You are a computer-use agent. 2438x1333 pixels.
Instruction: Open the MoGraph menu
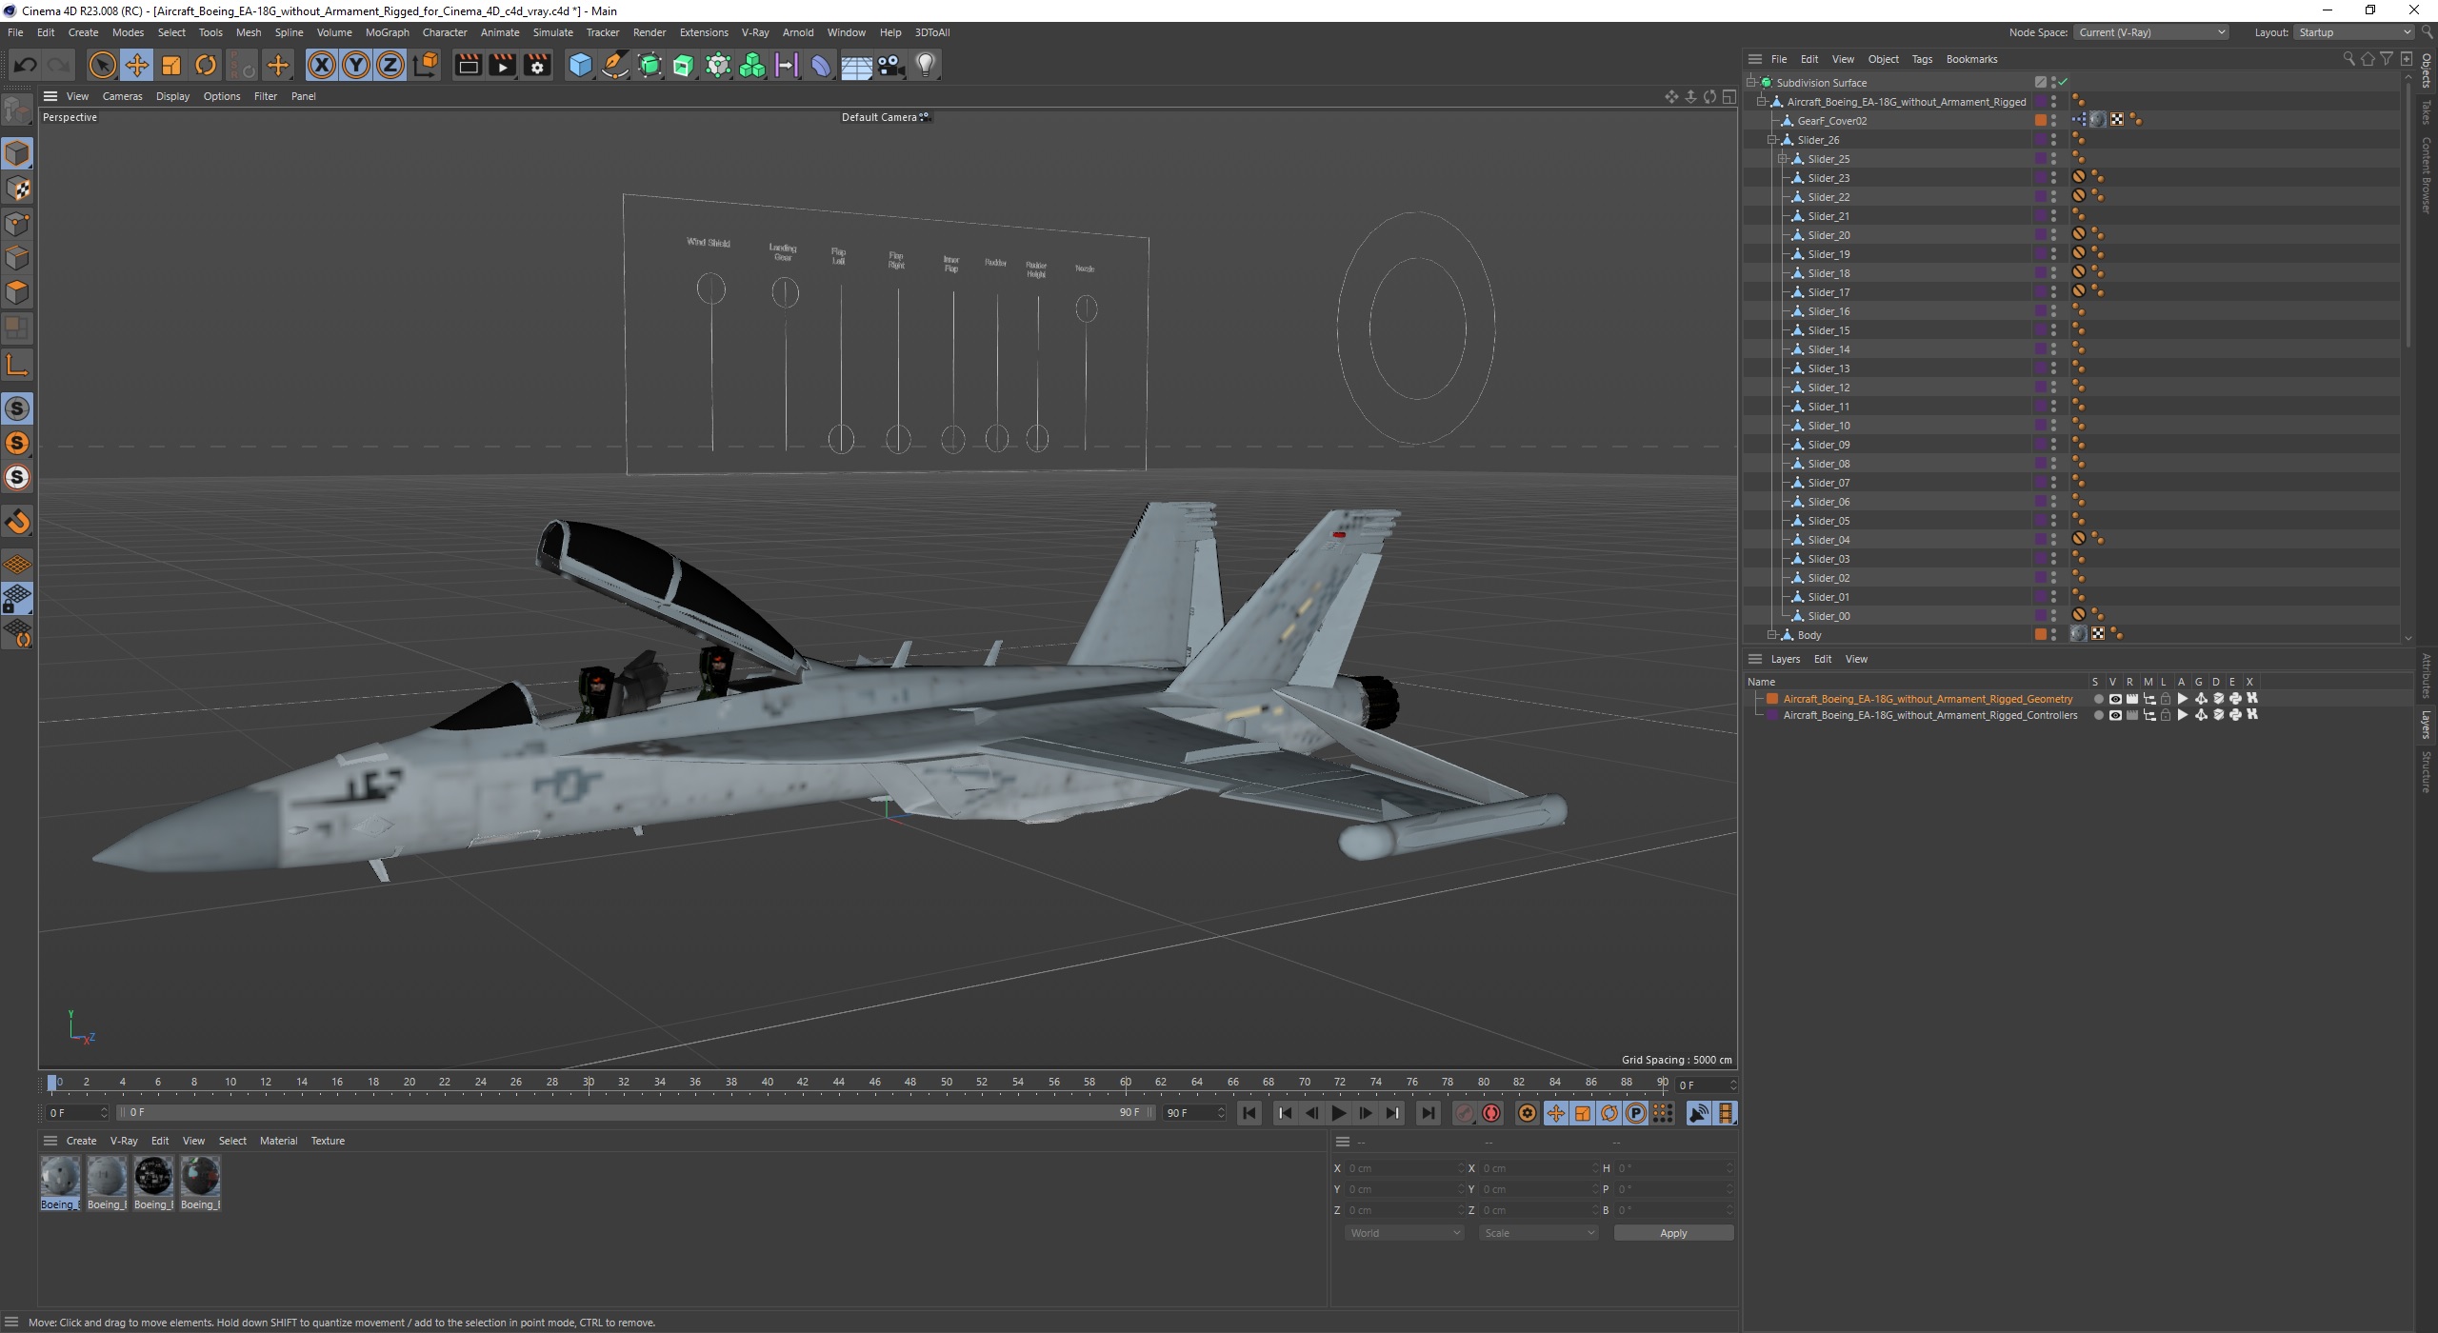(x=388, y=32)
